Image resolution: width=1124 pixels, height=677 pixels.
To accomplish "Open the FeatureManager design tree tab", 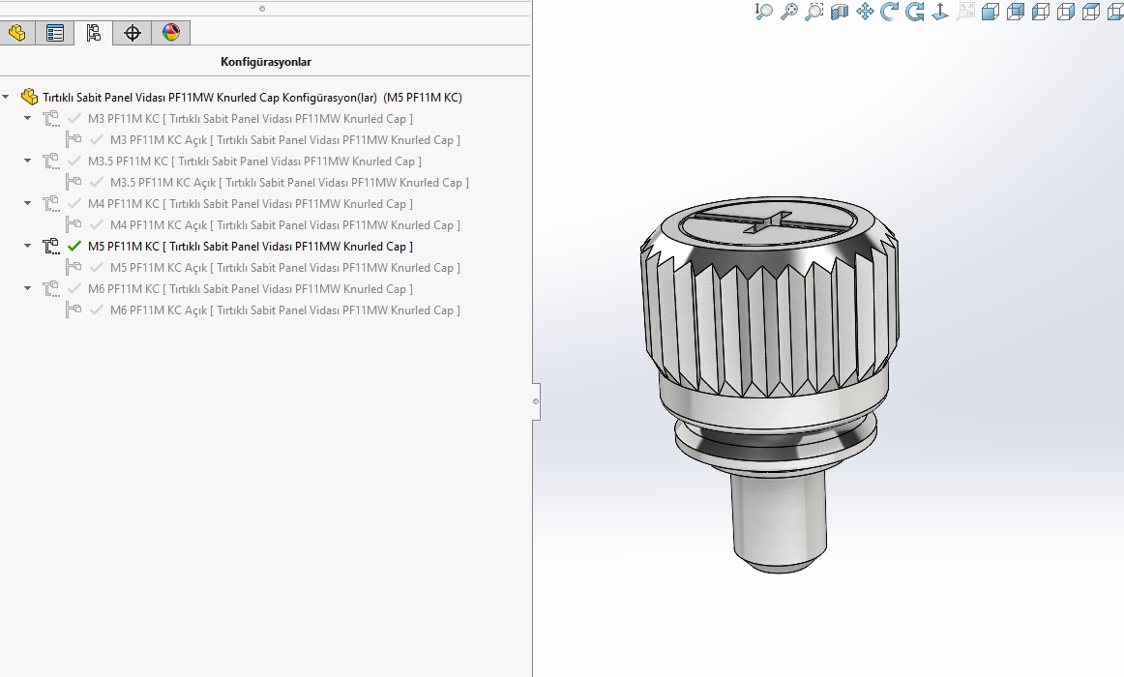I will click(x=16, y=33).
